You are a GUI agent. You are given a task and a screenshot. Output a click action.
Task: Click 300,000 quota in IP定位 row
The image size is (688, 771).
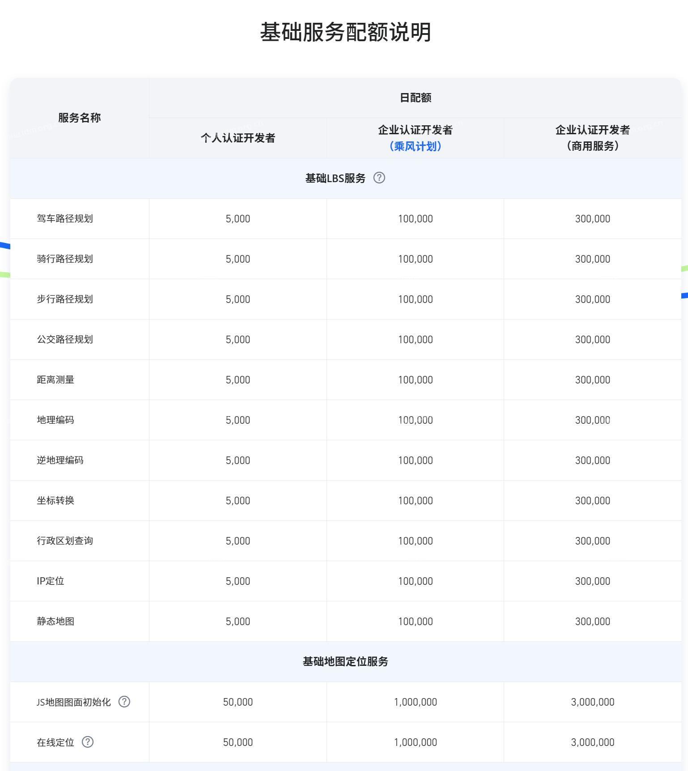coord(593,581)
